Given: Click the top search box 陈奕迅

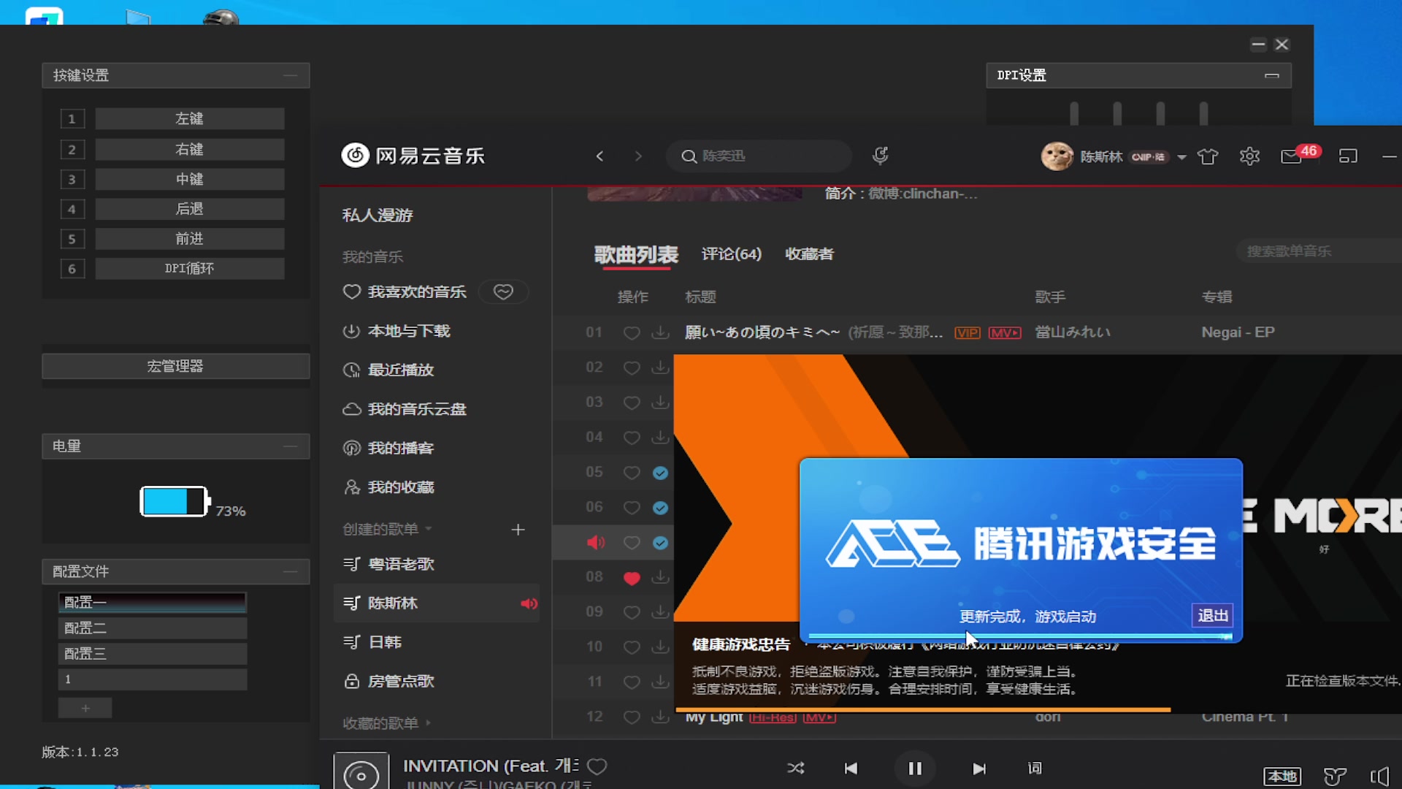Looking at the screenshot, I should coord(759,156).
